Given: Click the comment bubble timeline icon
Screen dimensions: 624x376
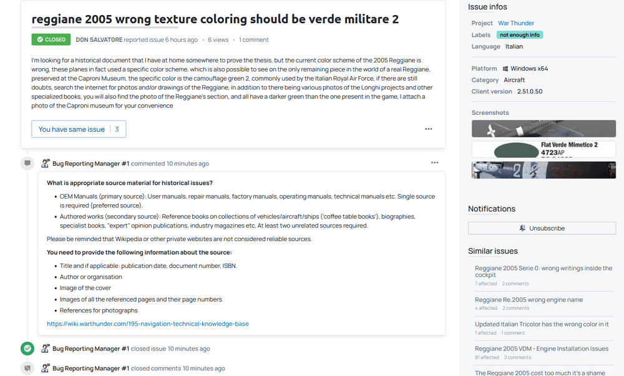Looking at the screenshot, I should [27, 164].
